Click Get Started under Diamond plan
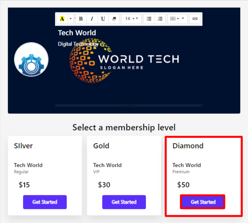Image resolution: width=248 pixels, height=223 pixels. [203, 202]
